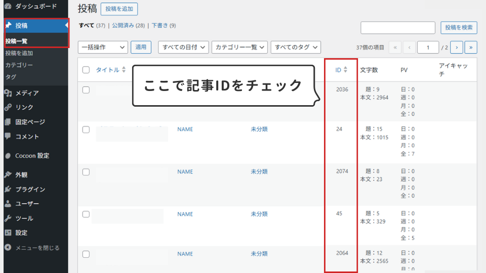
Task: Check the box for post ID 2036
Action: tap(86, 90)
